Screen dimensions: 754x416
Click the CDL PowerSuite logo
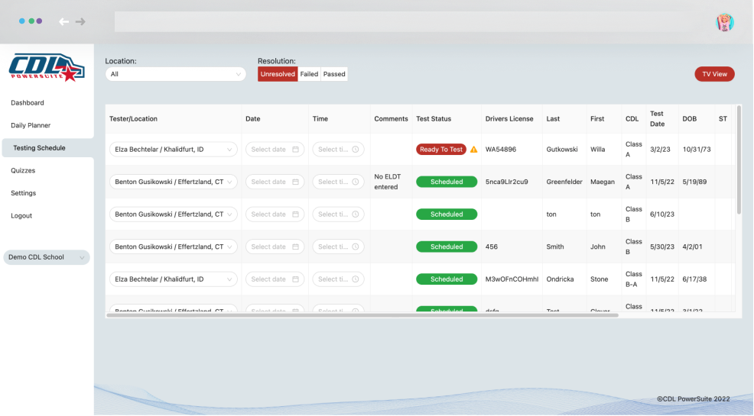pyautogui.click(x=43, y=67)
